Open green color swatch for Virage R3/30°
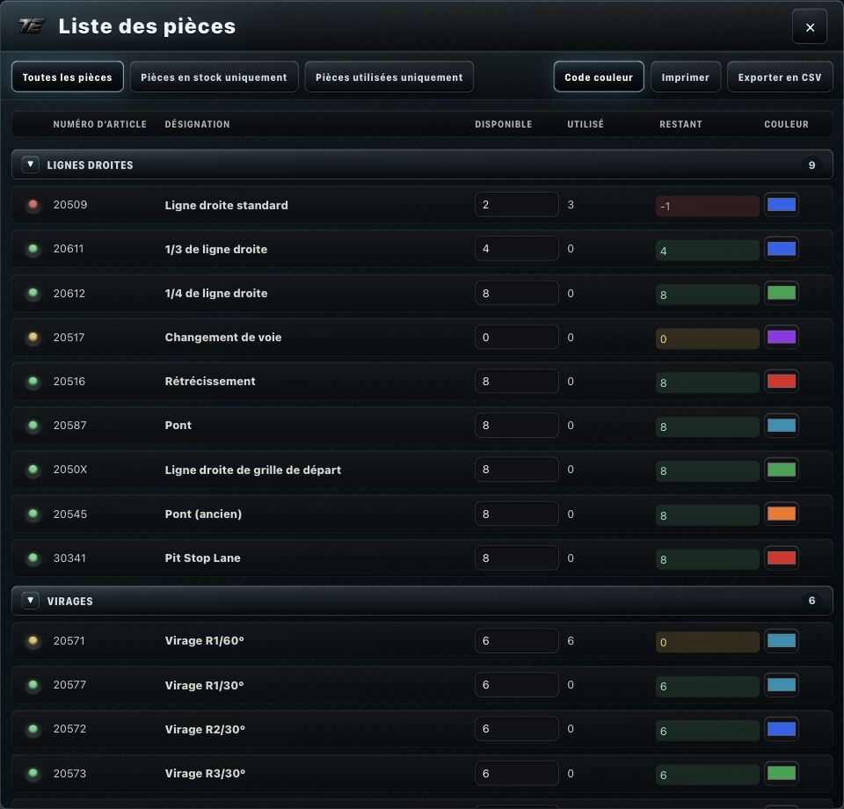The image size is (844, 809). [x=782, y=773]
